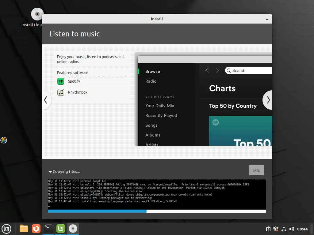Click the show desktop strip beside the clock

tap(312, 229)
